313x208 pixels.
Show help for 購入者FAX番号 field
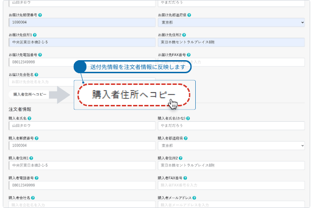185,178
